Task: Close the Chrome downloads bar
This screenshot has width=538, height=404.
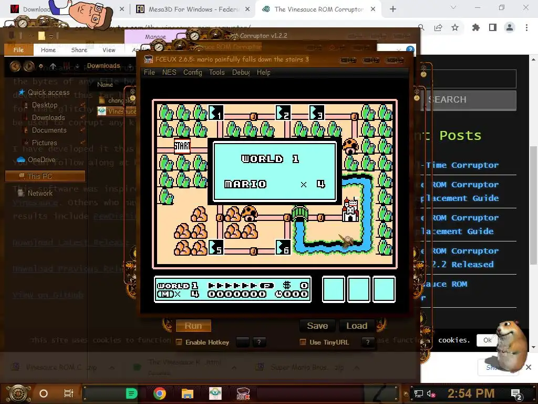Action: (x=529, y=367)
